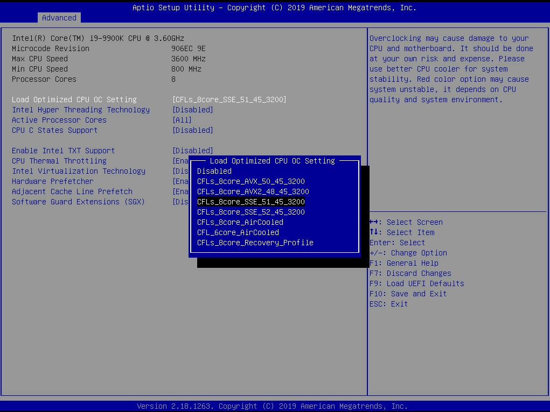Select Hardware Prefetcher setting

(x=53, y=181)
